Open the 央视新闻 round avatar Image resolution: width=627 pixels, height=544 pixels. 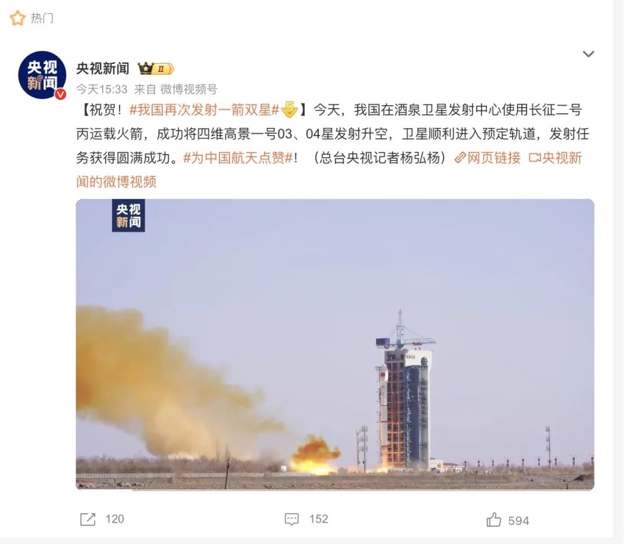pos(42,75)
